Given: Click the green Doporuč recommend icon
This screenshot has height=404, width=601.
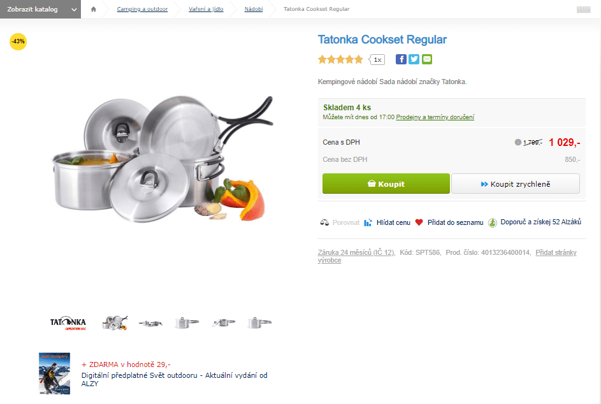Looking at the screenshot, I should (x=493, y=222).
